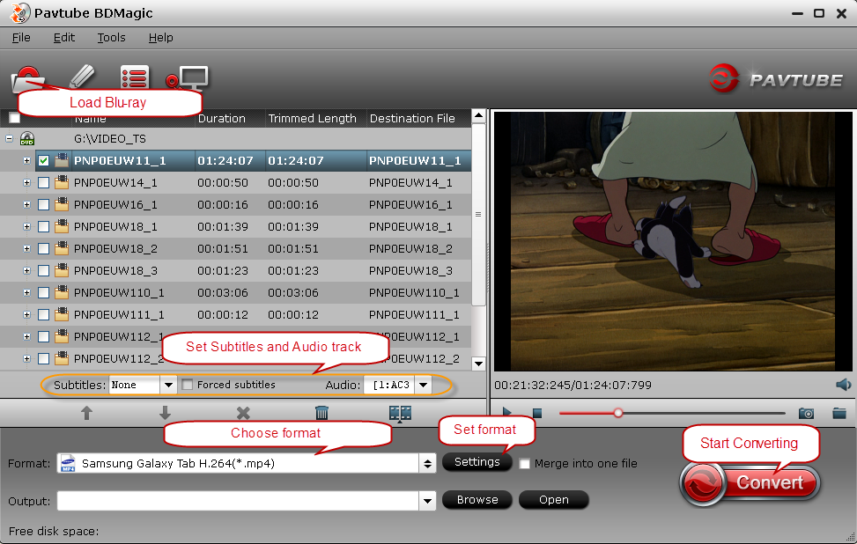Image resolution: width=857 pixels, height=544 pixels.
Task: Open the Edit pencil tool
Action: coord(82,77)
